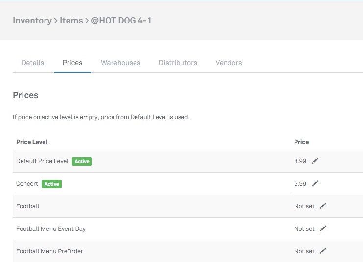Open the Warehouses tab

(120, 63)
